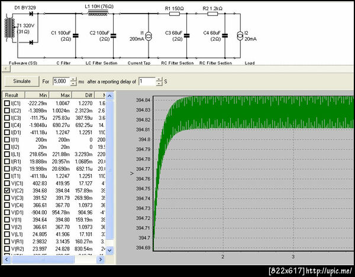Uncheck the V(C2) result checkbox
This screenshot has width=355, height=277.
7,190
